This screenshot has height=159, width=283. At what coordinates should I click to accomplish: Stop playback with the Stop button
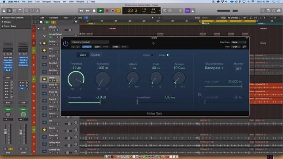click(94, 11)
